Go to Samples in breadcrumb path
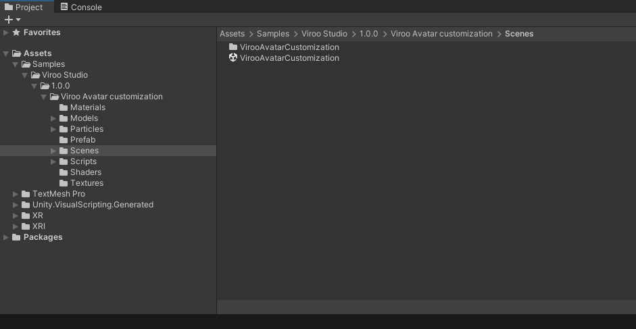 [272, 34]
